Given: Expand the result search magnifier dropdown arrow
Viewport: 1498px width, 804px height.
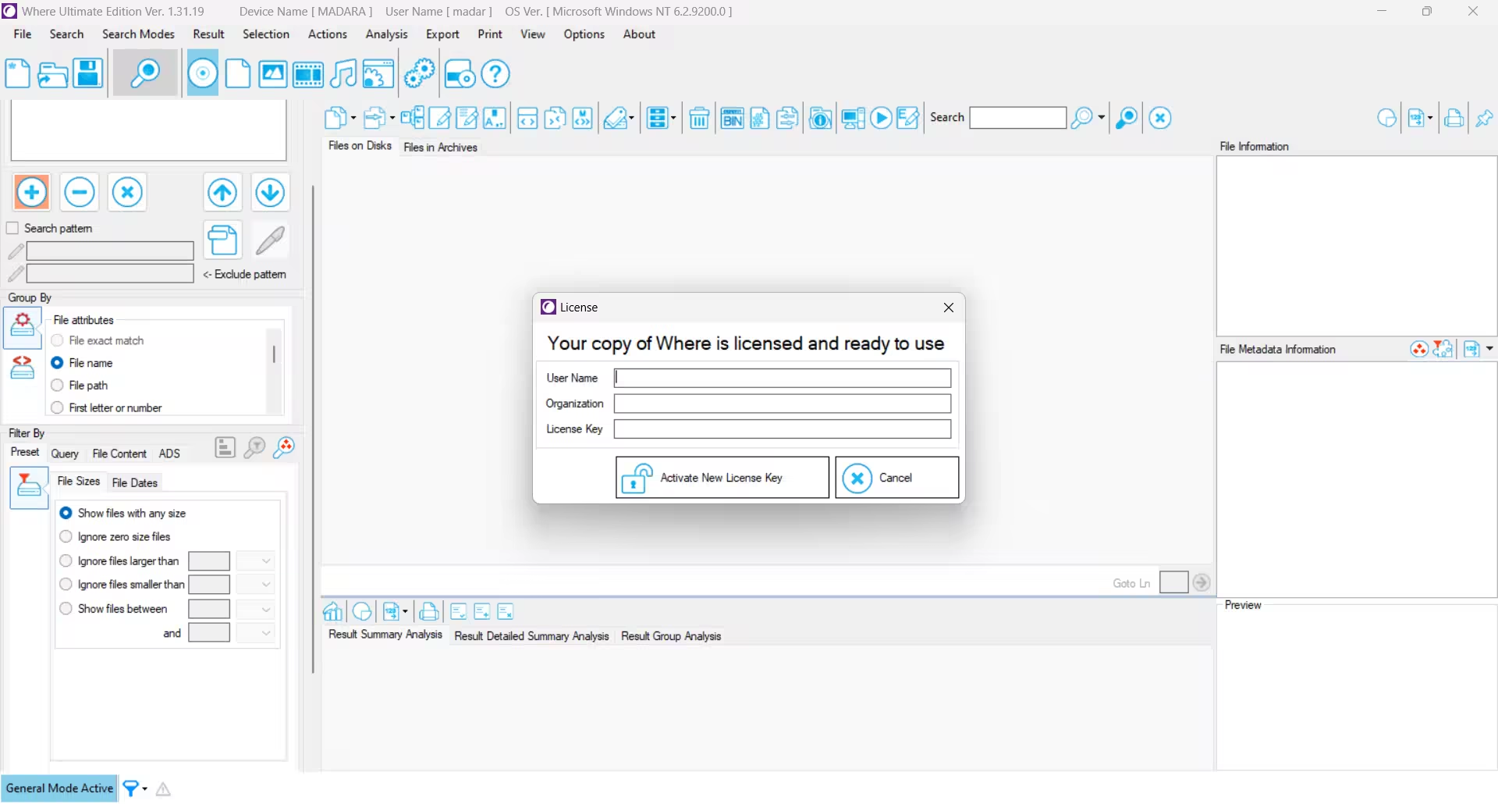Looking at the screenshot, I should 1101,118.
